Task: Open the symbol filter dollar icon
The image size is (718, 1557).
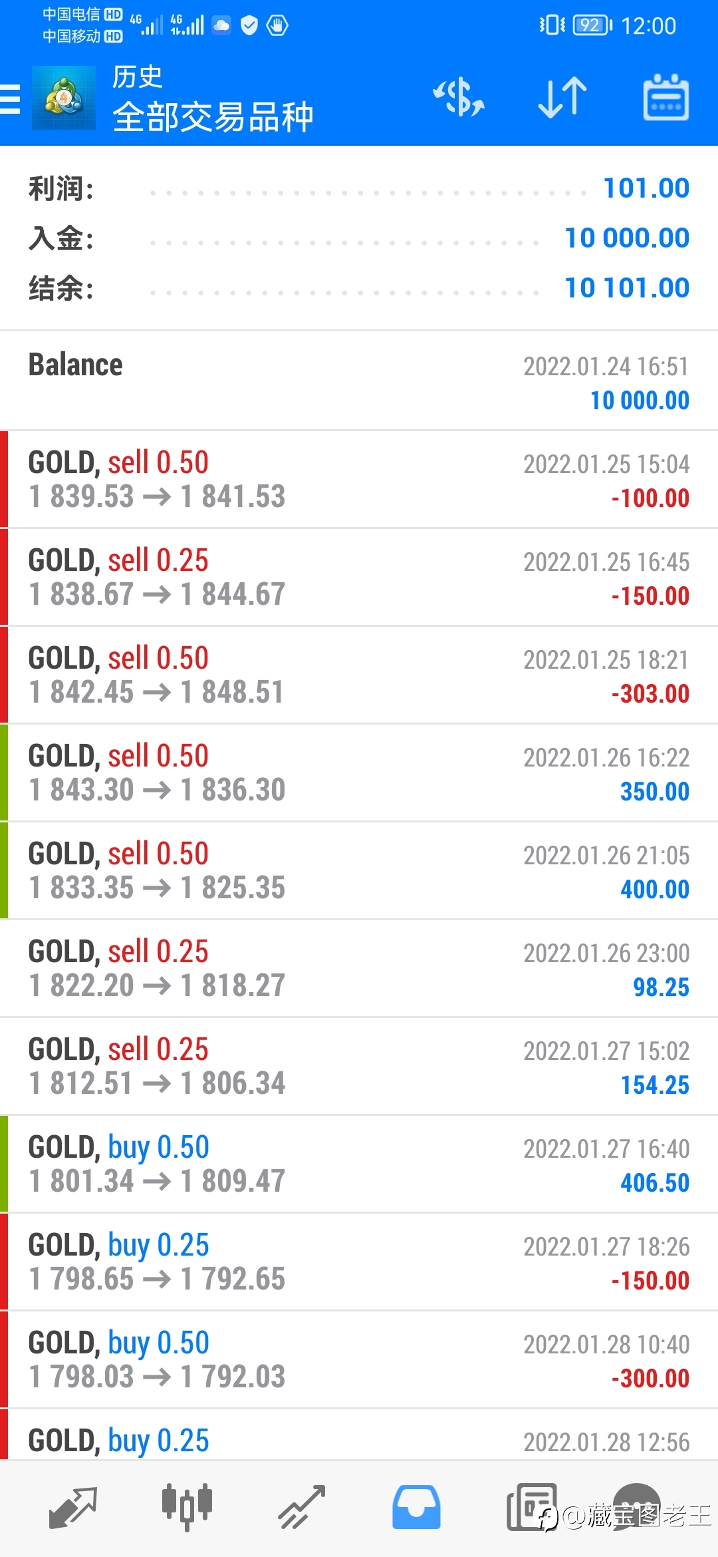Action: pyautogui.click(x=459, y=98)
